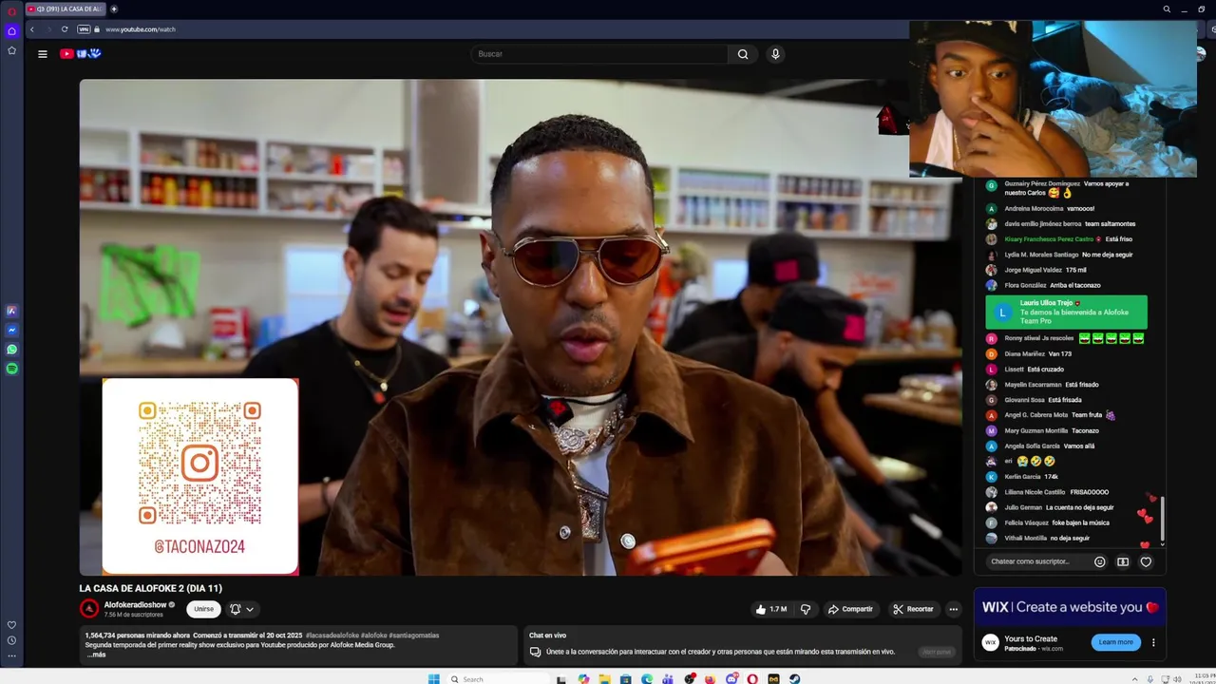The width and height of the screenshot is (1216, 684).
Task: Open File Explorer from the taskbar
Action: [604, 678]
